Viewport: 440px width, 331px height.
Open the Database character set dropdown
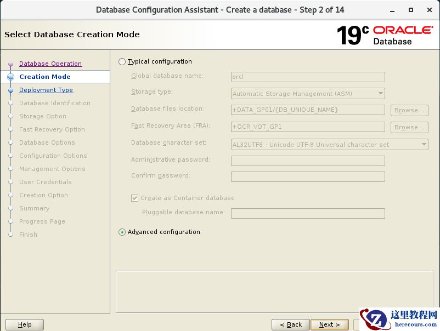[x=329, y=145]
